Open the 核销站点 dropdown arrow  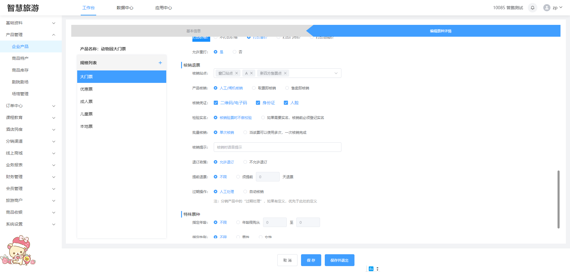tap(336, 73)
